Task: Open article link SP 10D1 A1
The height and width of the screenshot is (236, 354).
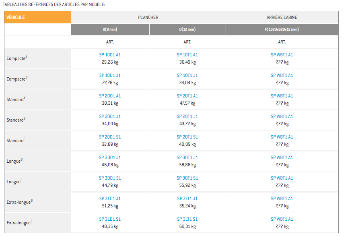Action: (x=110, y=55)
